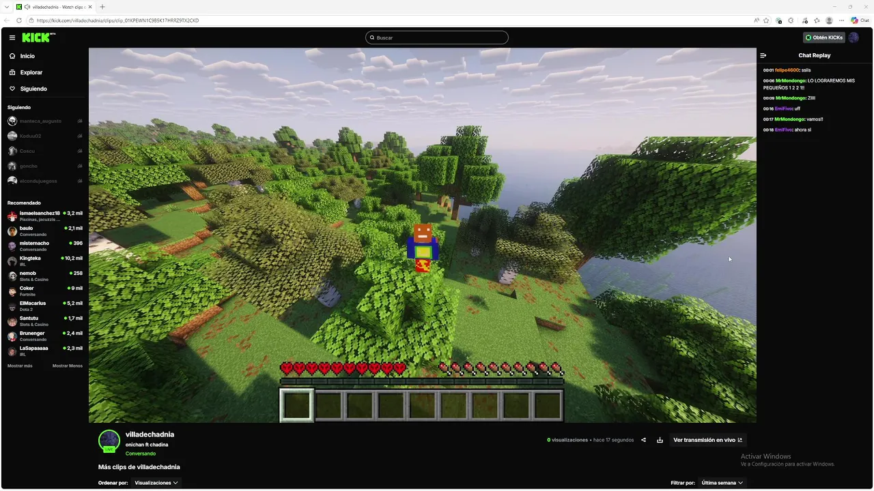
Task: Click Obtén KICKs button
Action: [x=824, y=38]
